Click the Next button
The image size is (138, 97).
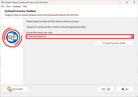tap(105, 89)
